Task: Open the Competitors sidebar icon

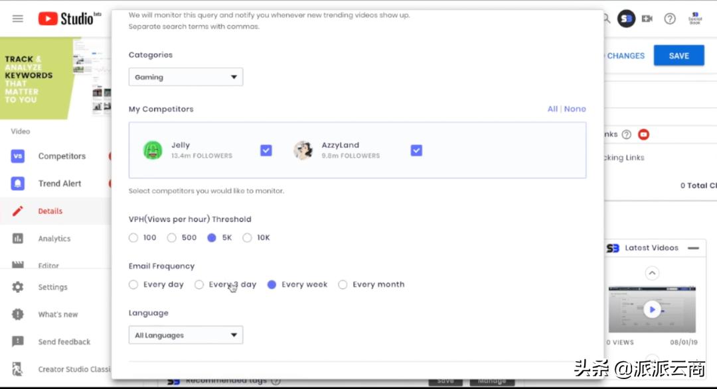Action: [x=17, y=156]
